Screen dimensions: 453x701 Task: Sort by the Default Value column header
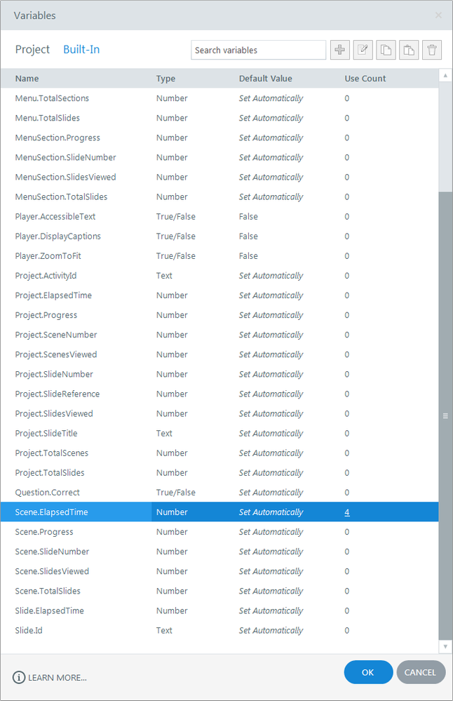click(x=265, y=78)
